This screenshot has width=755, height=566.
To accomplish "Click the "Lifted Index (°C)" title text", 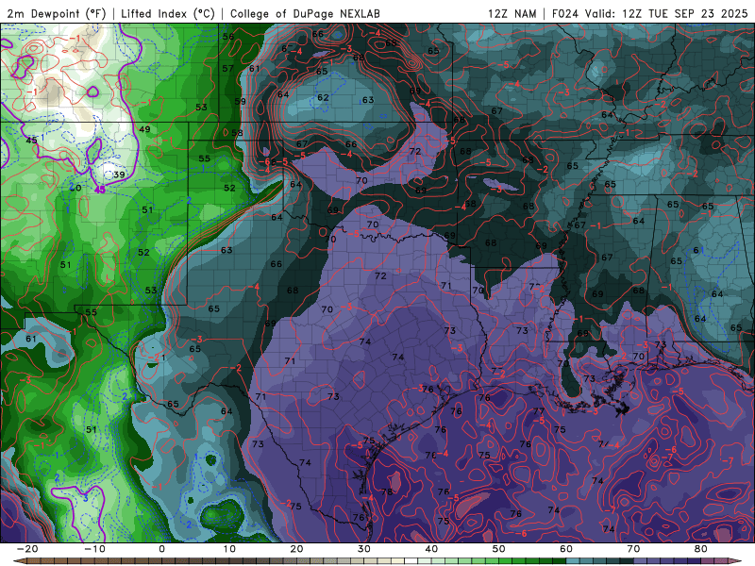I will [x=168, y=13].
